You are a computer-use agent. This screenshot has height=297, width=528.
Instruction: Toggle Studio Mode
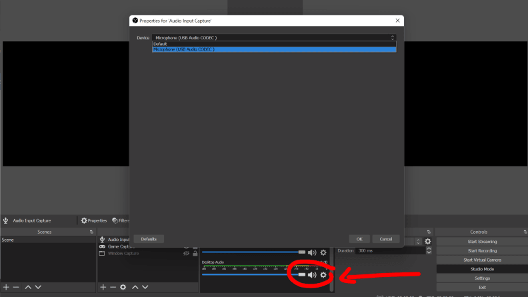tap(482, 269)
